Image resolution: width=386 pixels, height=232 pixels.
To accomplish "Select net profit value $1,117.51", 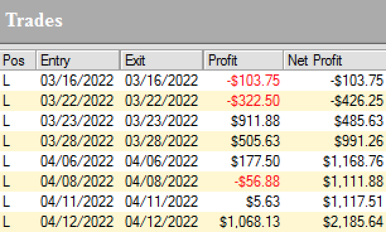I will point(353,202).
